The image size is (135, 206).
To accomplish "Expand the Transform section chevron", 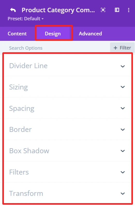I will coord(123,194).
